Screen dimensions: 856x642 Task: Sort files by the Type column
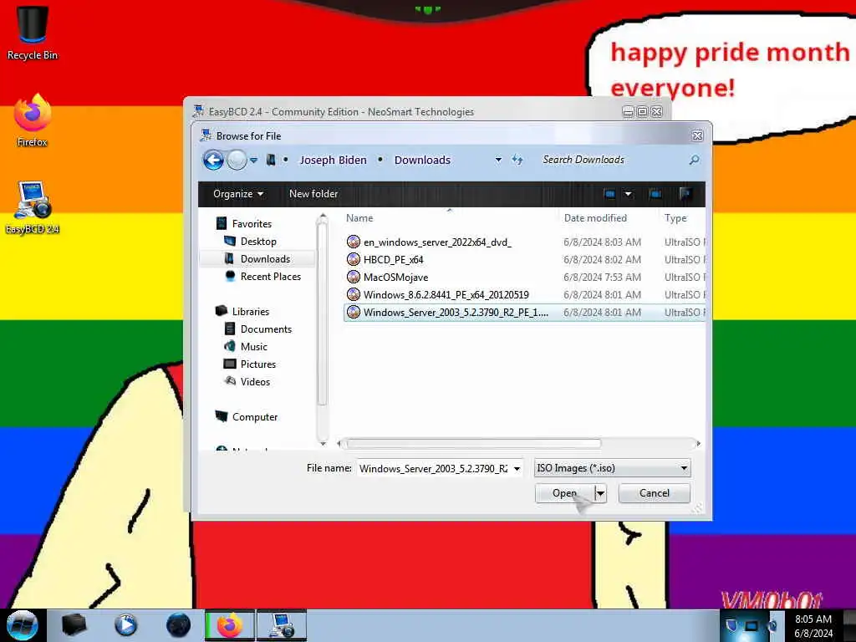tap(675, 218)
